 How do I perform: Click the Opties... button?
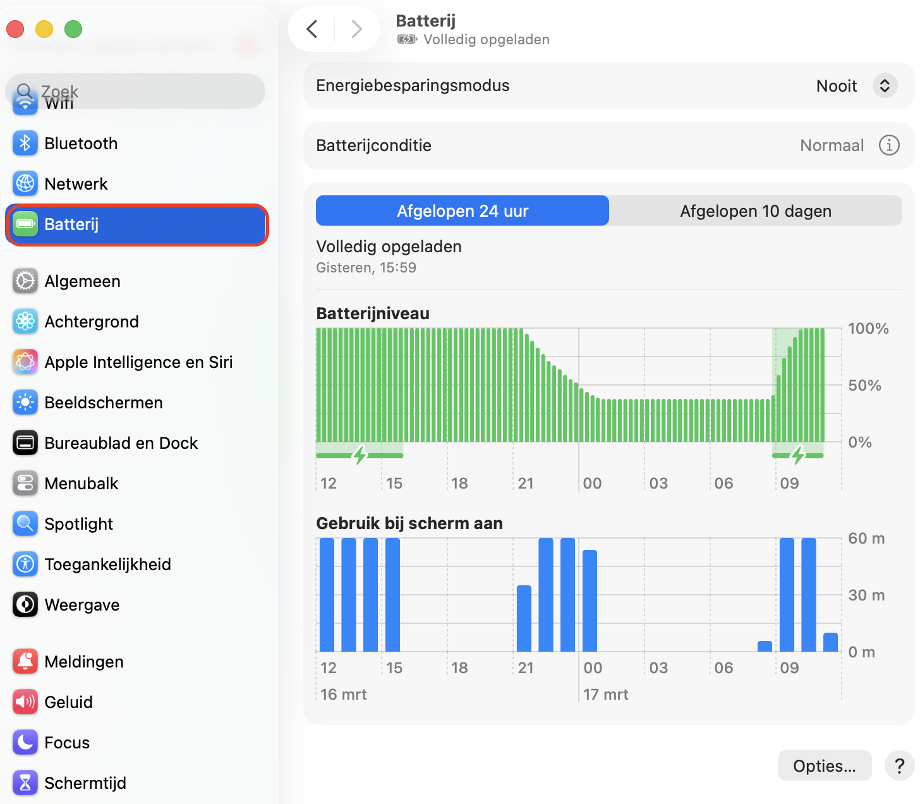[824, 766]
